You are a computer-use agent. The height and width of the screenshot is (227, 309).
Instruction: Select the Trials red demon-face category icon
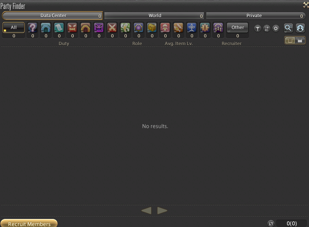pos(72,27)
